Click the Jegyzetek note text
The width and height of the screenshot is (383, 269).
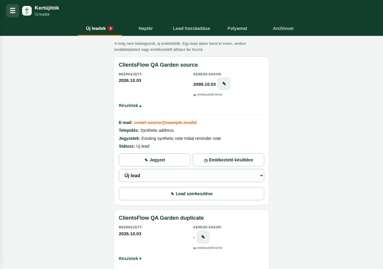(181, 138)
